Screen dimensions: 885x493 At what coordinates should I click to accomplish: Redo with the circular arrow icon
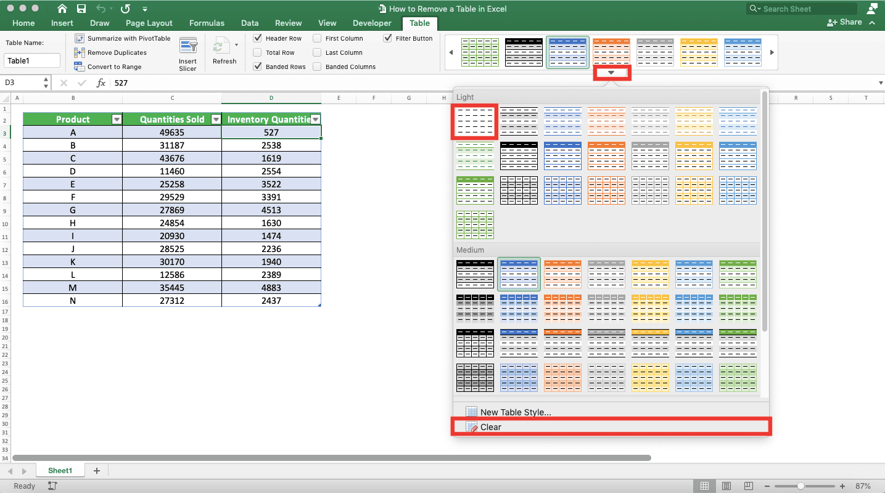pos(125,9)
